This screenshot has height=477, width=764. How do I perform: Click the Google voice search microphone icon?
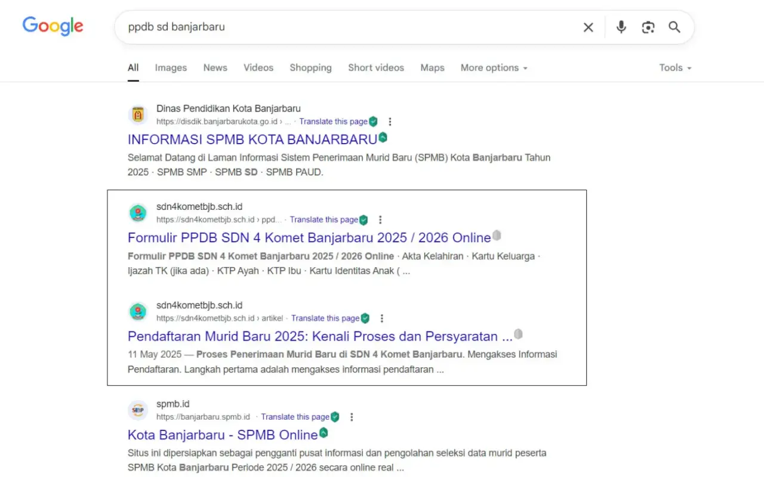tap(621, 27)
